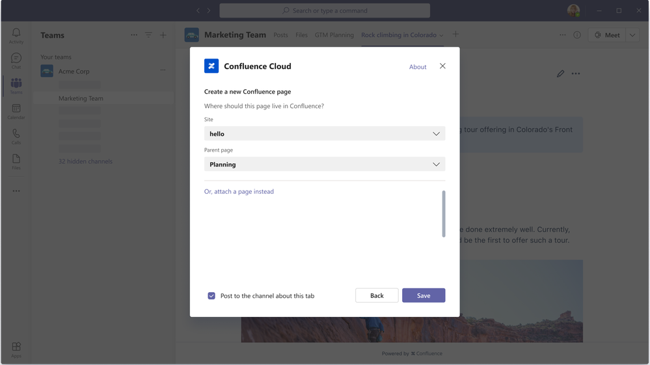650x365 pixels.
Task: Open Teams panel more options ellipsis
Action: 134,35
